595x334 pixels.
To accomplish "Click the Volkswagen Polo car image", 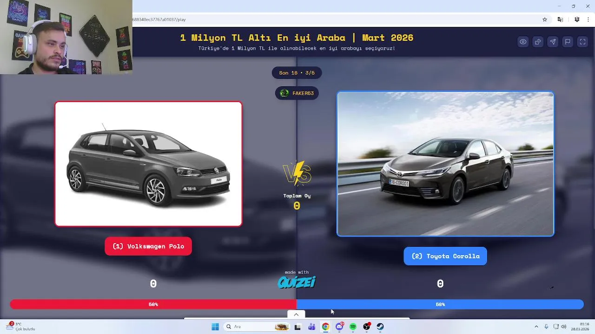I will coord(148,164).
